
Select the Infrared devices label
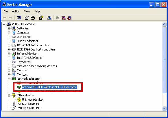(x=27, y=54)
